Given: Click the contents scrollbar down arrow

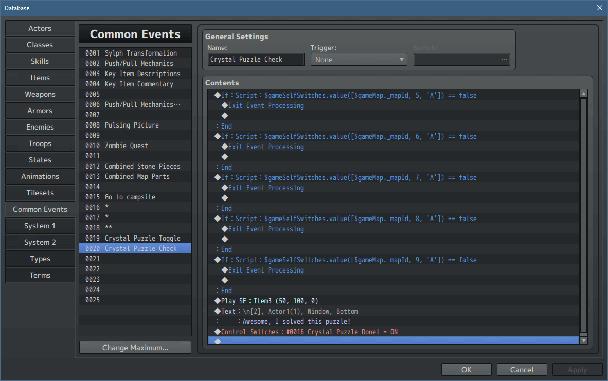Looking at the screenshot, I should point(584,341).
